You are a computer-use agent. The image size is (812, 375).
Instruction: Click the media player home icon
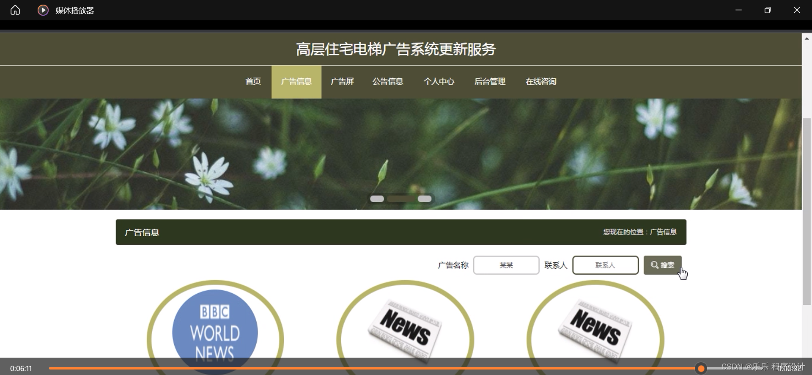coord(15,10)
